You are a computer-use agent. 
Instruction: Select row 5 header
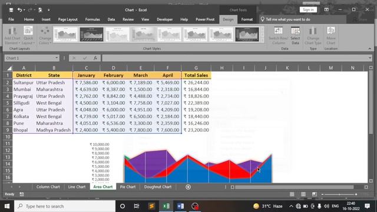[8, 103]
